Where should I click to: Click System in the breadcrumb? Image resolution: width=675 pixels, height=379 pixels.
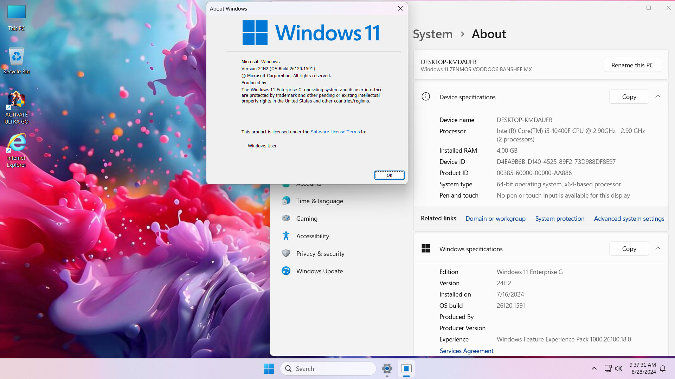[x=432, y=34]
